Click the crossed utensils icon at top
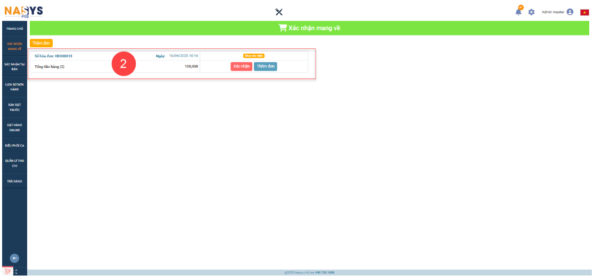The width and height of the screenshot is (602, 276). click(x=278, y=12)
